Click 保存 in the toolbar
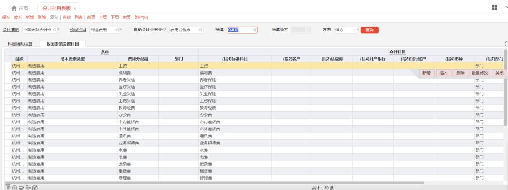This screenshot has width=508, height=190. pyautogui.click(x=6, y=17)
